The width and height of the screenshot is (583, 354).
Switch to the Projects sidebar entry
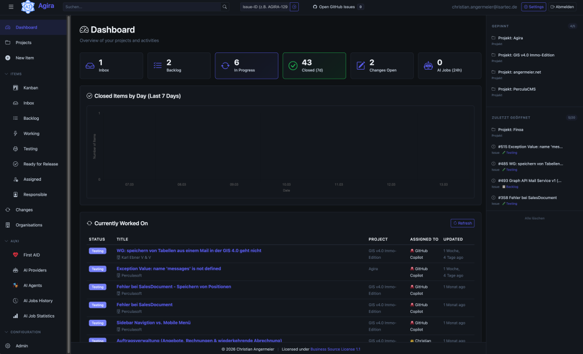point(24,42)
